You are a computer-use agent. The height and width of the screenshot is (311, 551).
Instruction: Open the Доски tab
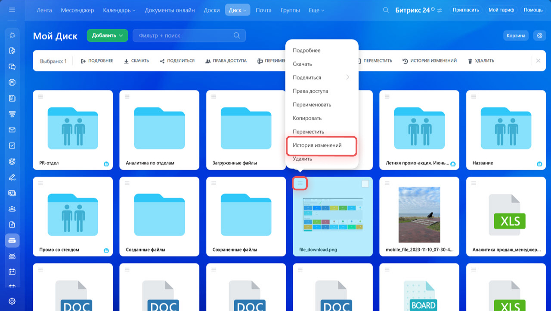tap(212, 10)
